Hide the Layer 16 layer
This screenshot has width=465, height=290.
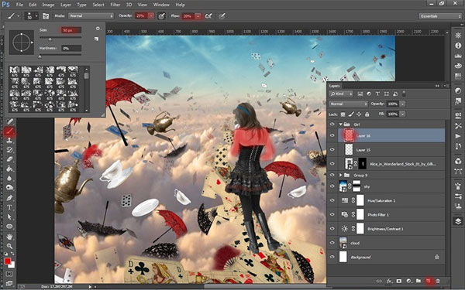click(x=332, y=135)
